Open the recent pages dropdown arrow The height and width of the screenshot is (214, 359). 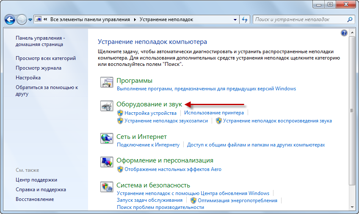coord(30,20)
